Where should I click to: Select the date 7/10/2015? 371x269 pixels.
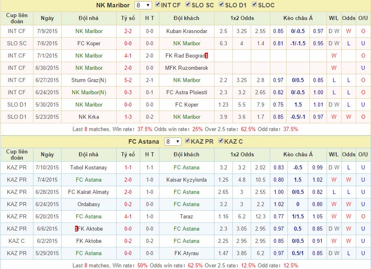(47, 168)
